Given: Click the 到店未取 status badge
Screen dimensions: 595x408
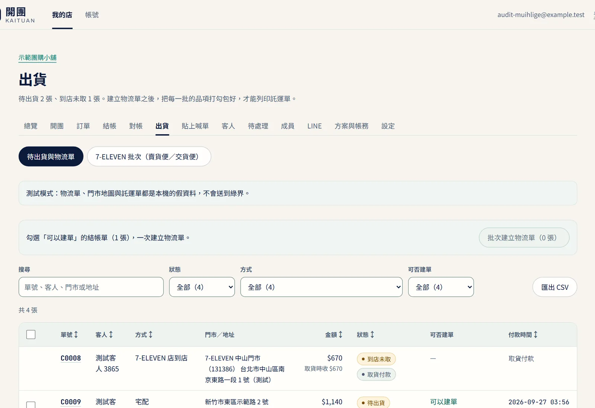Looking at the screenshot, I should tap(376, 359).
